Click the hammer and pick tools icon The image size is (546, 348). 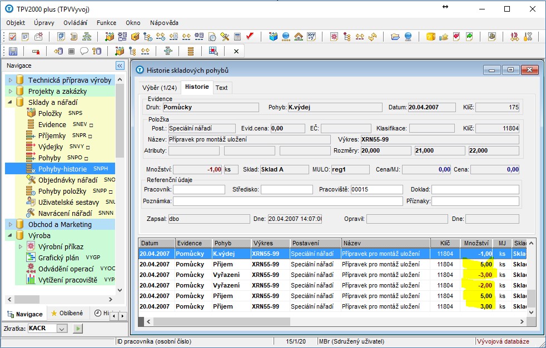click(x=225, y=37)
